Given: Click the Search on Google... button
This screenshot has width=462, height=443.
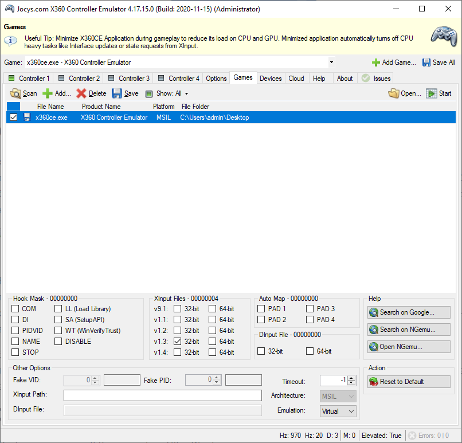Looking at the screenshot, I should (x=409, y=312).
